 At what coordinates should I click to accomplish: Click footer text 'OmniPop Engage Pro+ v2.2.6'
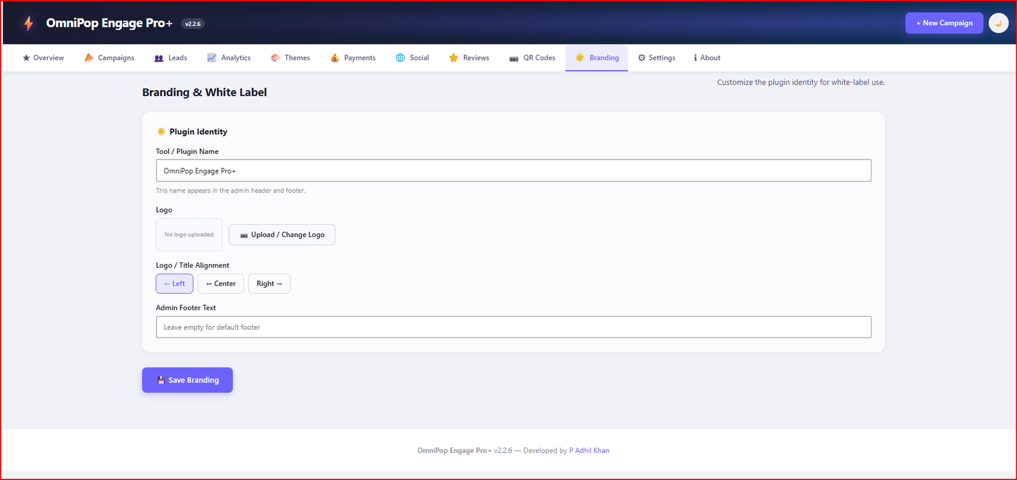(465, 451)
